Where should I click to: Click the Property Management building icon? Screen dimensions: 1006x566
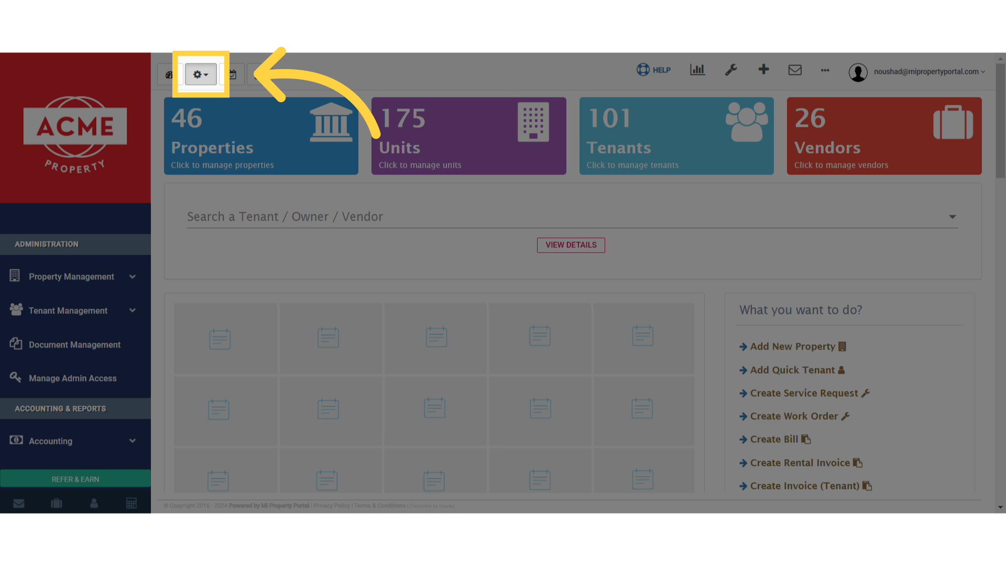coord(15,276)
